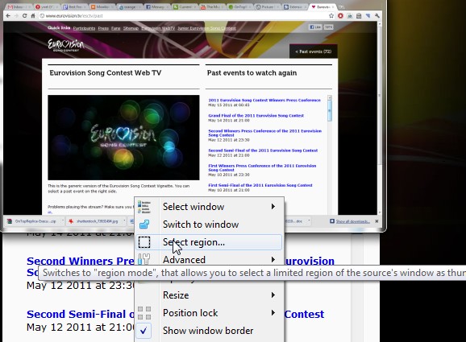Click the red AdBlock extension icon
Screen dimensions: 466x342
pyautogui.click(x=340, y=16)
